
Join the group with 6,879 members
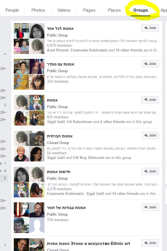coord(150,28)
